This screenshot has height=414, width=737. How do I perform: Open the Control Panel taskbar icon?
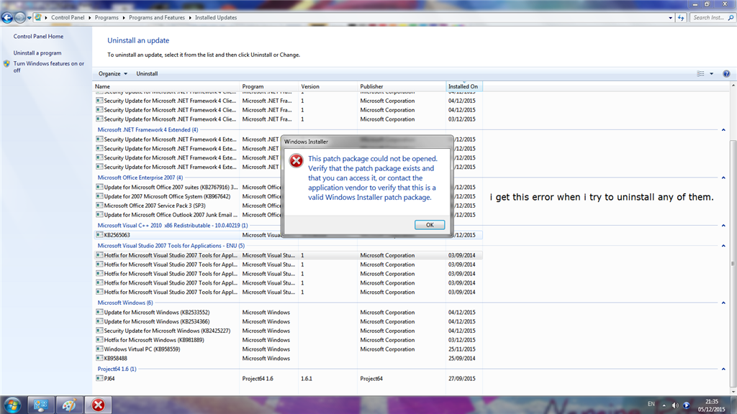[41, 405]
